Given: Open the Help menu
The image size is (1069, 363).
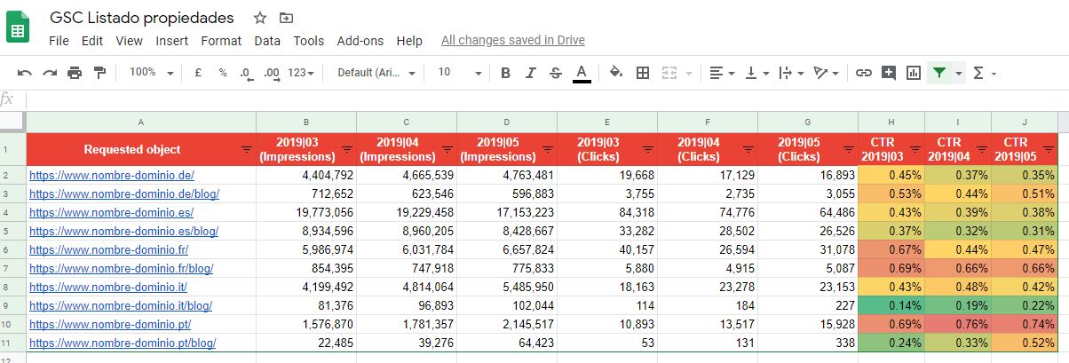Looking at the screenshot, I should (x=409, y=41).
